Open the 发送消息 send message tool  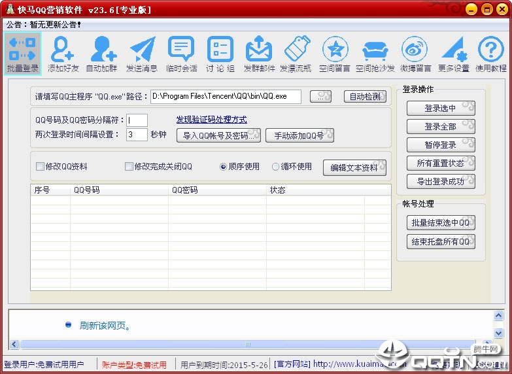click(142, 54)
